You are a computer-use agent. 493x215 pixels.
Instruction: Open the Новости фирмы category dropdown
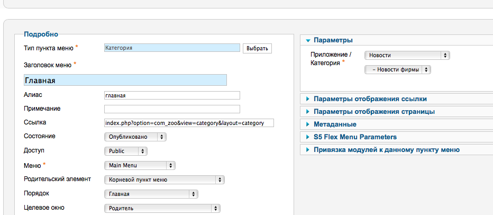point(398,70)
